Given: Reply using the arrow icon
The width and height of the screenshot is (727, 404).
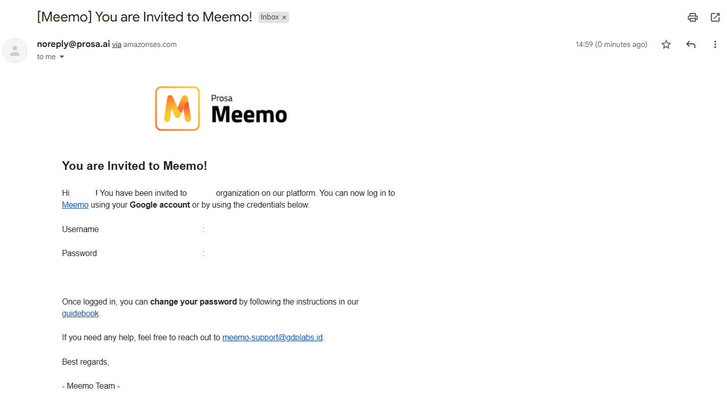Looking at the screenshot, I should (691, 44).
